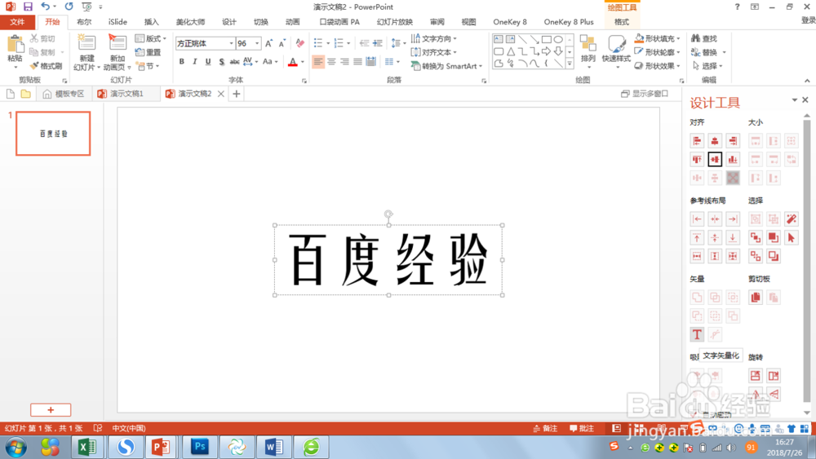Toggle Strikethrough (abc) formatting
The height and width of the screenshot is (459, 816).
click(234, 62)
